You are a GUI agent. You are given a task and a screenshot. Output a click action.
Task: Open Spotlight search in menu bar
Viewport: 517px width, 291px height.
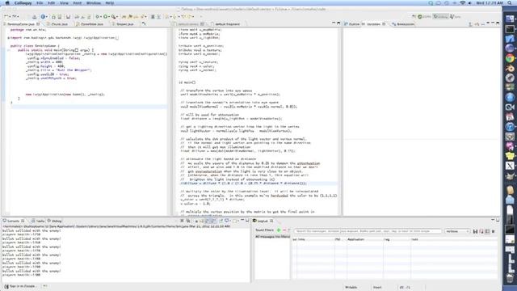click(x=510, y=3)
